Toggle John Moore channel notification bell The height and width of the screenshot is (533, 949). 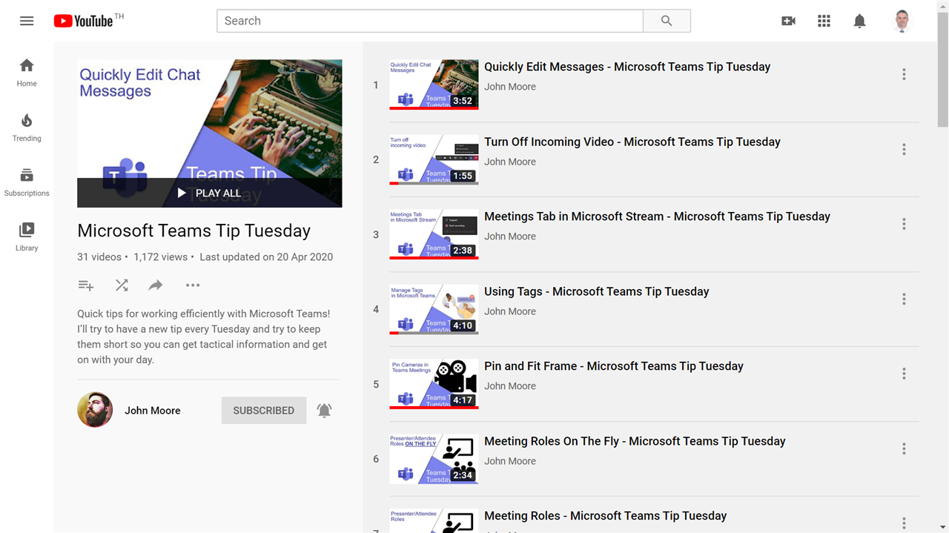click(x=325, y=410)
